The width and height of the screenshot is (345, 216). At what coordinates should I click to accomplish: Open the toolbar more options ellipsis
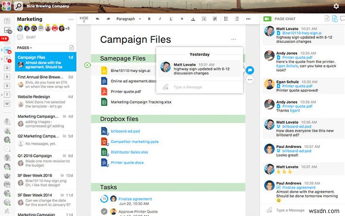click(x=248, y=19)
